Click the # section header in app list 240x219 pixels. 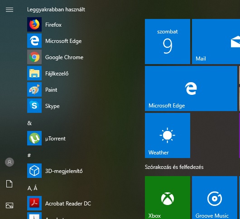coord(29,155)
